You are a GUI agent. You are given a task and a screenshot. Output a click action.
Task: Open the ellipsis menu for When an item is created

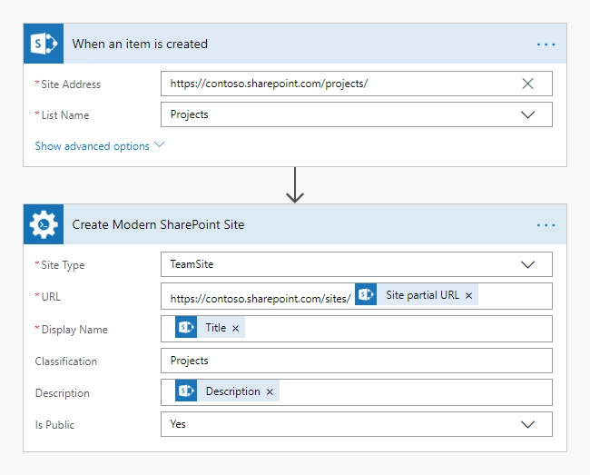tap(546, 45)
